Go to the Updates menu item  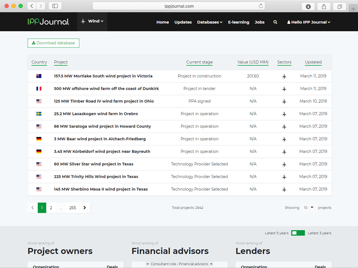pos(183,22)
